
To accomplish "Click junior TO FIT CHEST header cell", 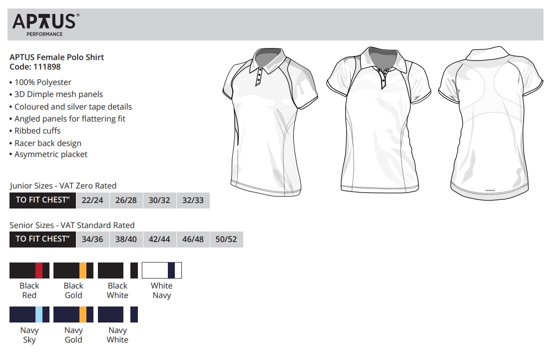I will pyautogui.click(x=43, y=200).
